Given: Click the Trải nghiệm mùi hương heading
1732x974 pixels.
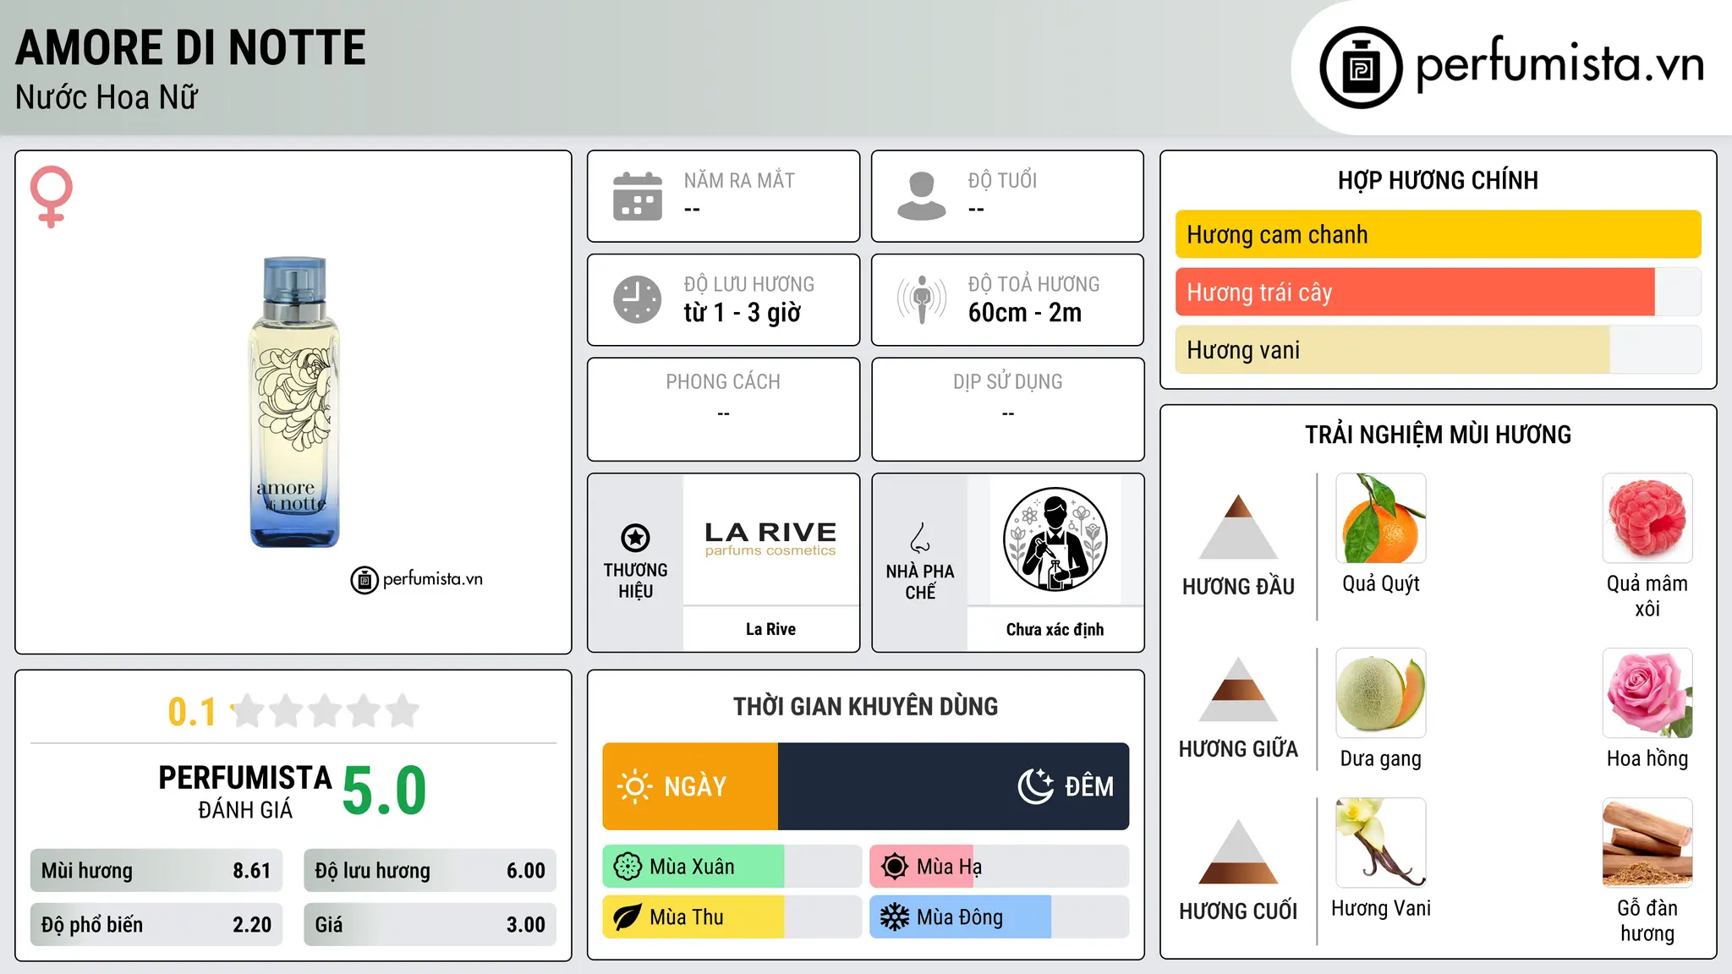Looking at the screenshot, I should 1439,435.
